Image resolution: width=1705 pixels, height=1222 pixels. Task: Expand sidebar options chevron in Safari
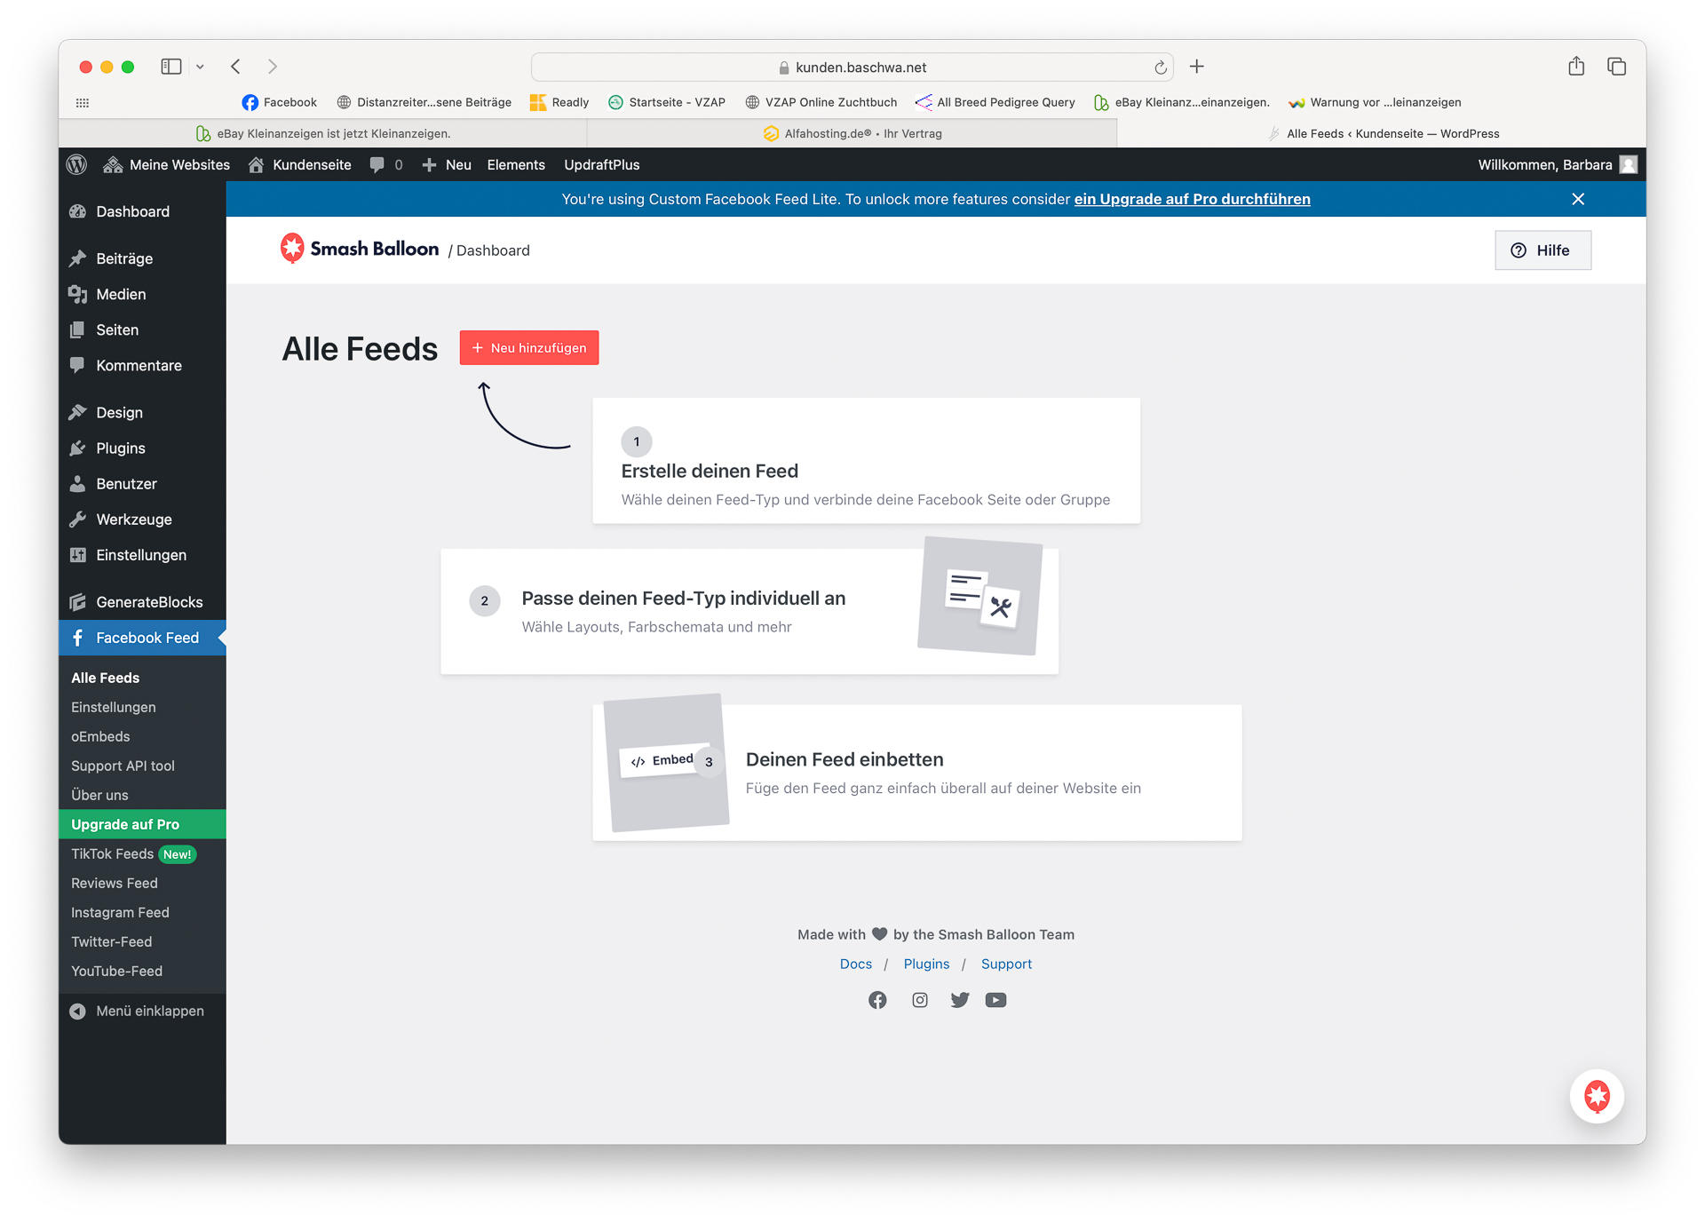click(x=201, y=67)
